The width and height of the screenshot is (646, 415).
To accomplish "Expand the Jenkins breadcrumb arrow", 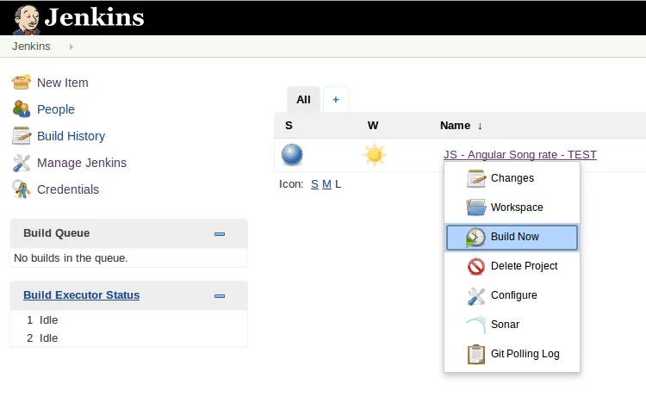I will pos(71,46).
